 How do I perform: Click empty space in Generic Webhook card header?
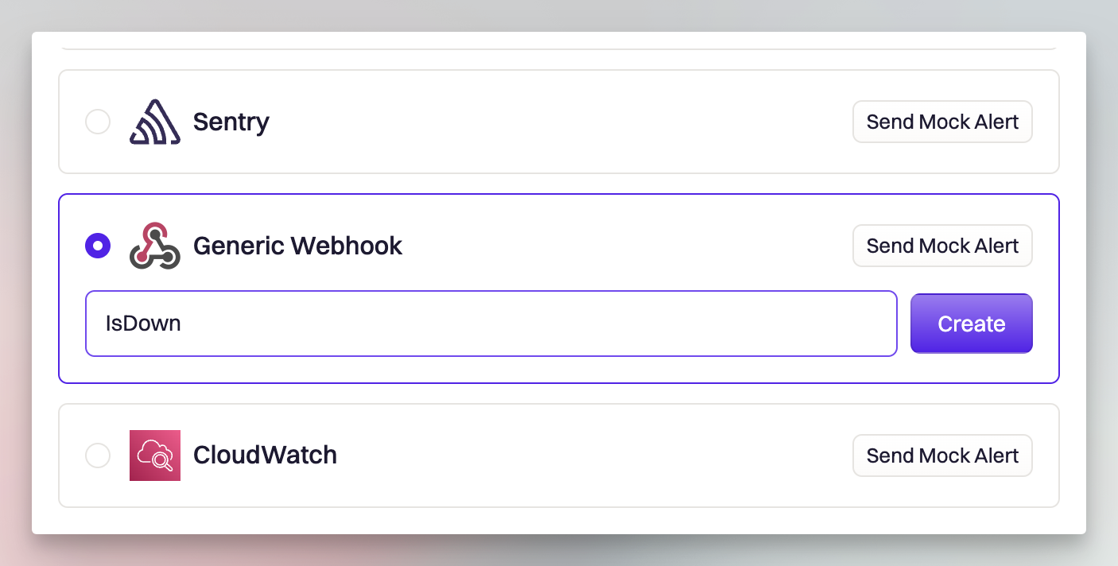point(620,246)
